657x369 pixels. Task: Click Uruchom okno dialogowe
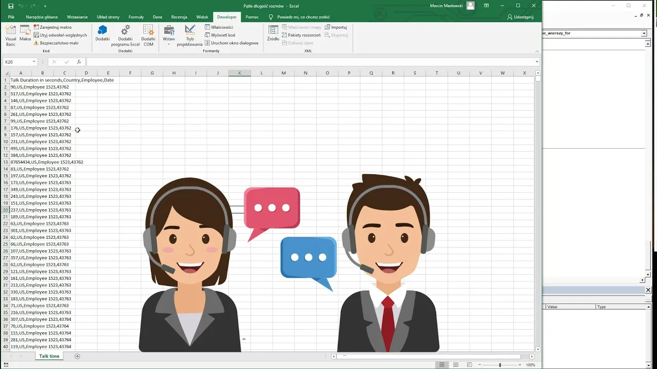[x=231, y=43]
